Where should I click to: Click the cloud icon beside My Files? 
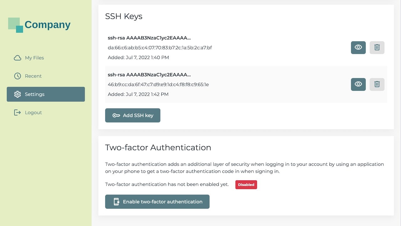click(x=18, y=58)
